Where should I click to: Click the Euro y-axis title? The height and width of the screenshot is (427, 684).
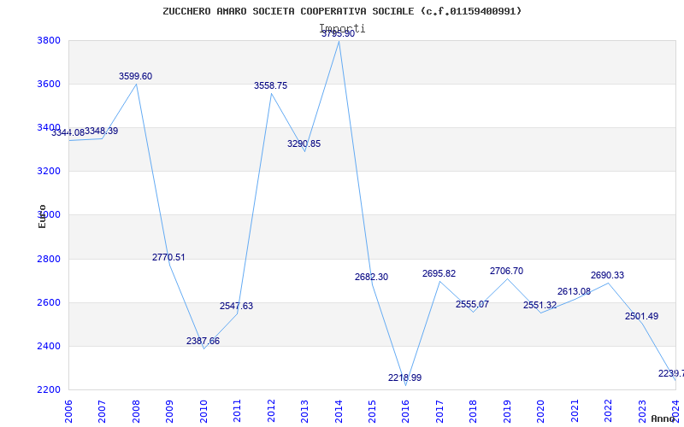42,217
